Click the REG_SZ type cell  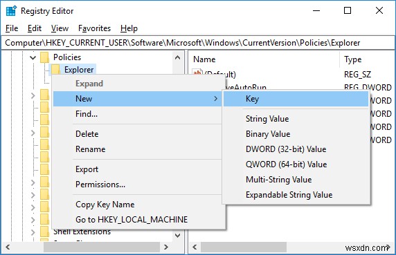pos(357,75)
